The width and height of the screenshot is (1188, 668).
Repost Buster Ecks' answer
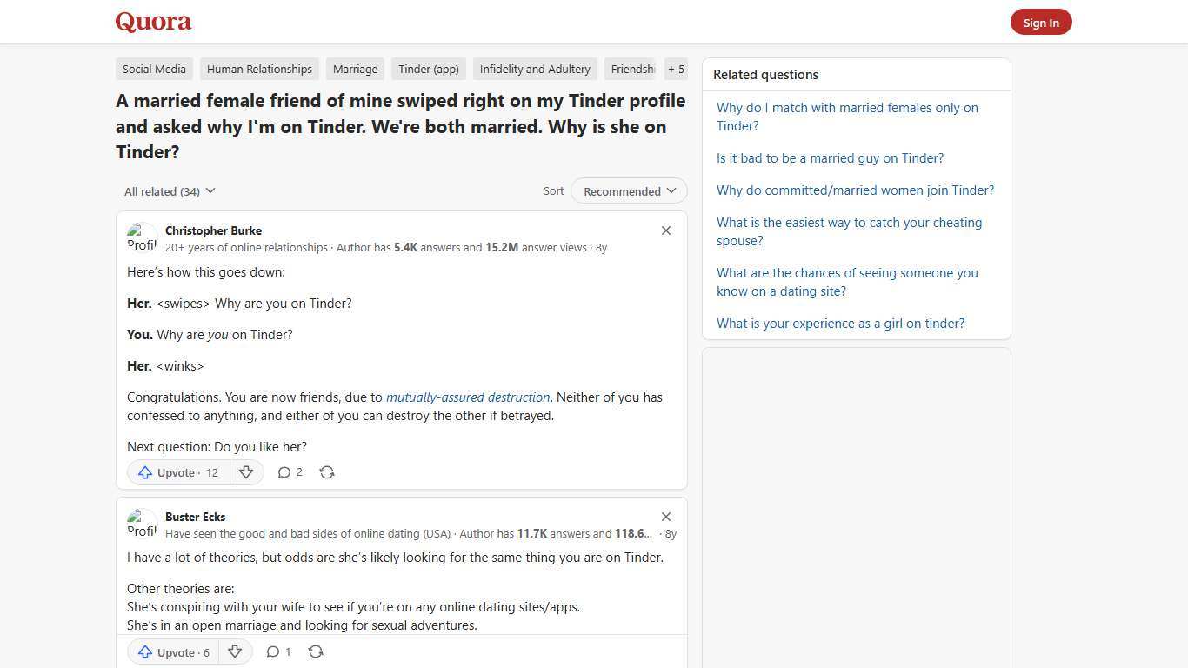pyautogui.click(x=315, y=651)
